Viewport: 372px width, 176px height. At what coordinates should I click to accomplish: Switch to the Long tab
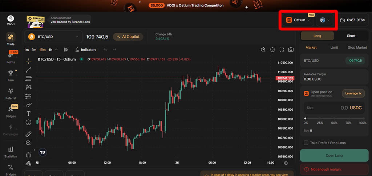click(317, 36)
